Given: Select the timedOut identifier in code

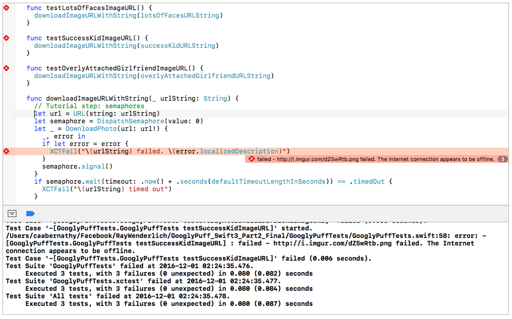Looking at the screenshot, I should tap(369, 181).
